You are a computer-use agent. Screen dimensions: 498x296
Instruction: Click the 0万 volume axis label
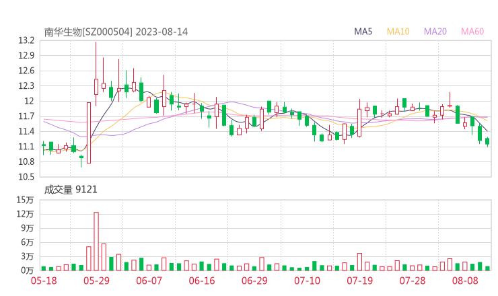[x=28, y=270]
